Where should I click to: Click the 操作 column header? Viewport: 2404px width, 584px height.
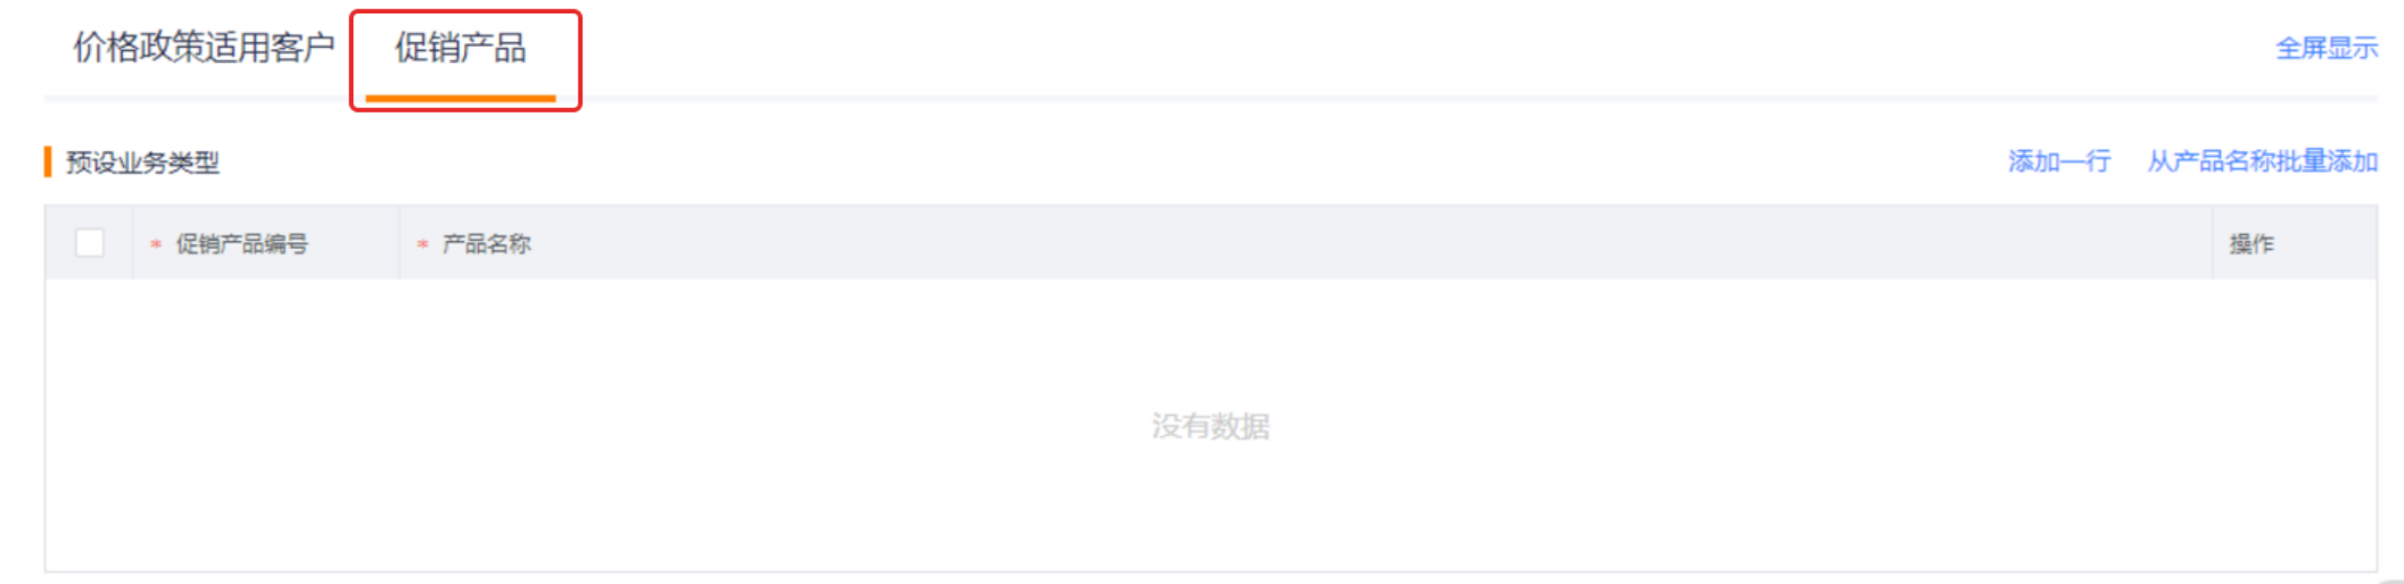coord(2251,244)
